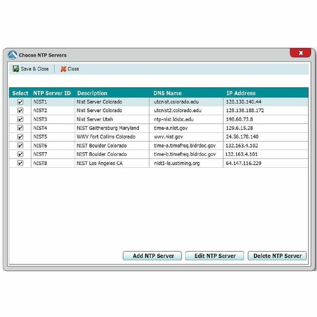This screenshot has width=317, height=317.
Task: Click IP address 132.163.4.102
Action: click(x=242, y=145)
